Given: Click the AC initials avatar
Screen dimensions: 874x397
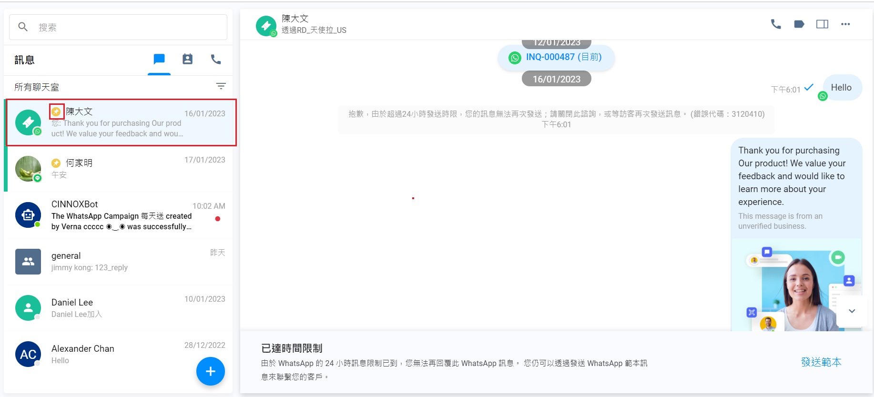Looking at the screenshot, I should [28, 354].
